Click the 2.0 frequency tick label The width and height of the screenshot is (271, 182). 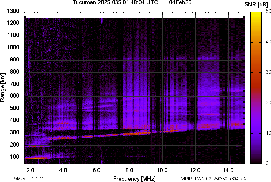pos(30,170)
